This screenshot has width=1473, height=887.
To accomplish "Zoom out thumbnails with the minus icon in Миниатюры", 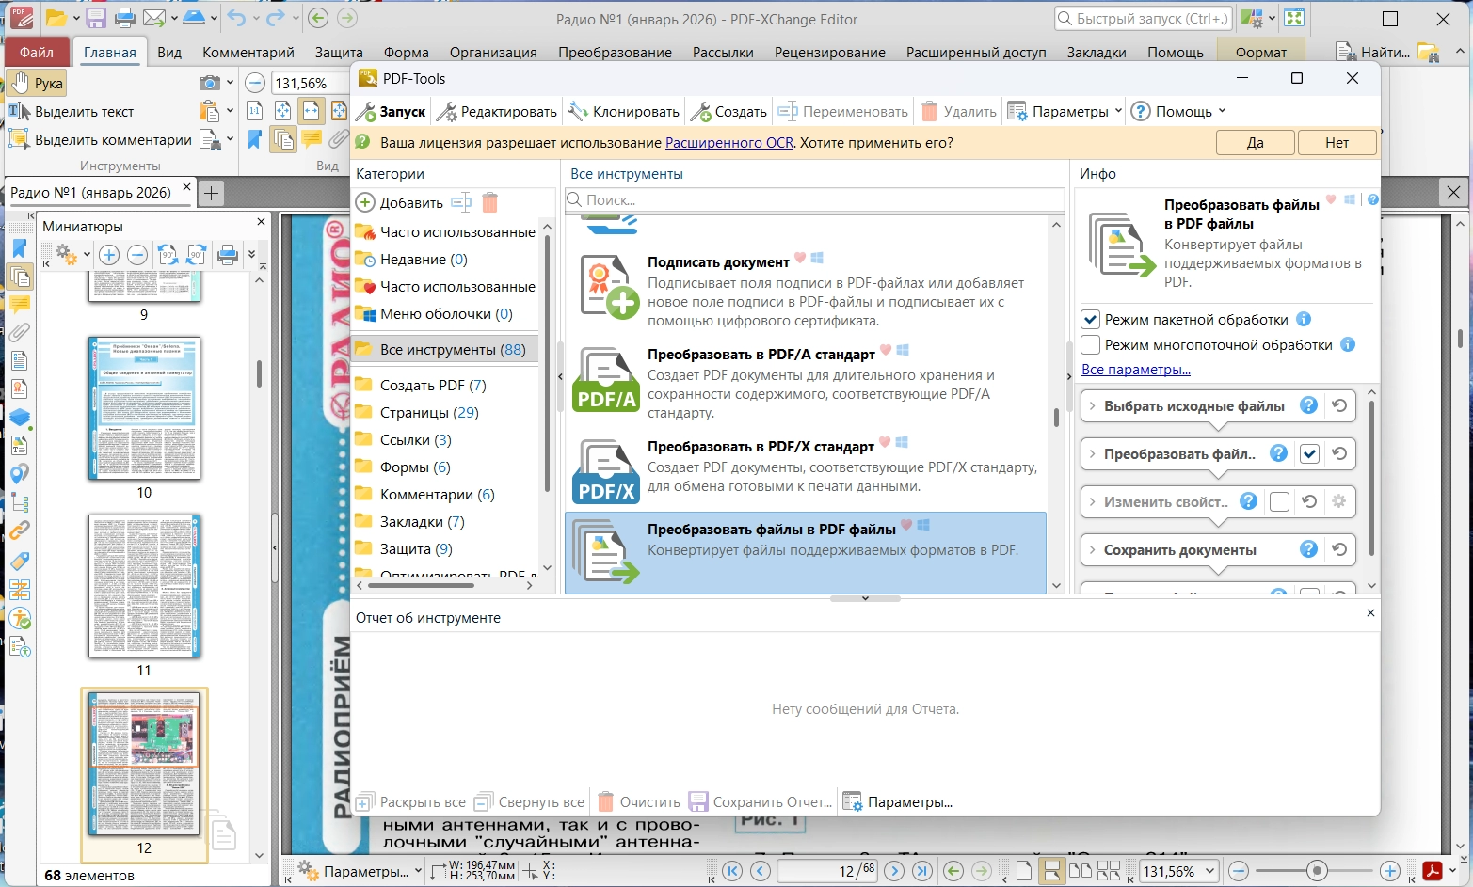I will point(137,255).
